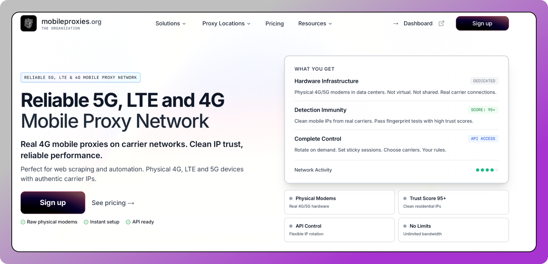Go to the Pricing page

click(274, 23)
